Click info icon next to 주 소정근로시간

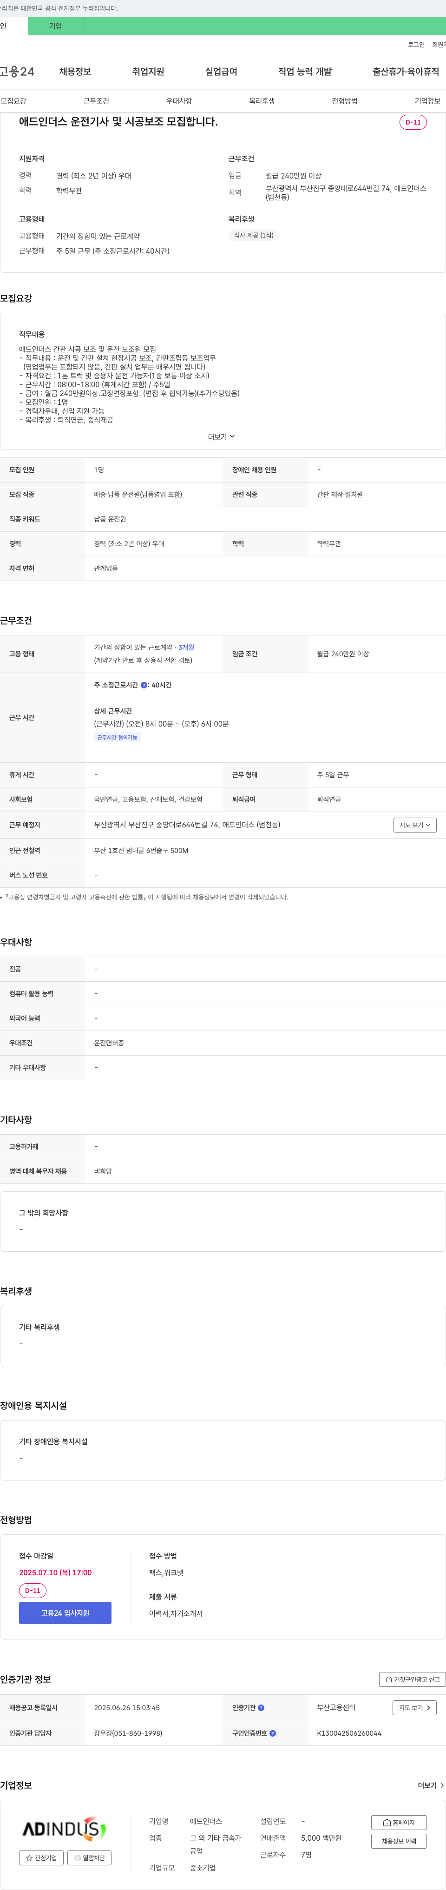coord(144,685)
